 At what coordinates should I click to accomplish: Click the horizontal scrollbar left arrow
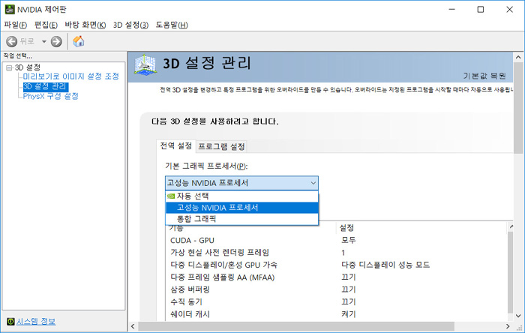[x=133, y=326]
